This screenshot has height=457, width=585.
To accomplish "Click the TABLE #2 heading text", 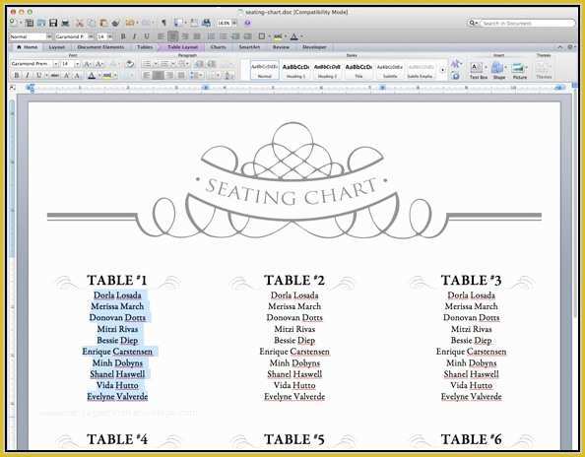I will tap(294, 281).
